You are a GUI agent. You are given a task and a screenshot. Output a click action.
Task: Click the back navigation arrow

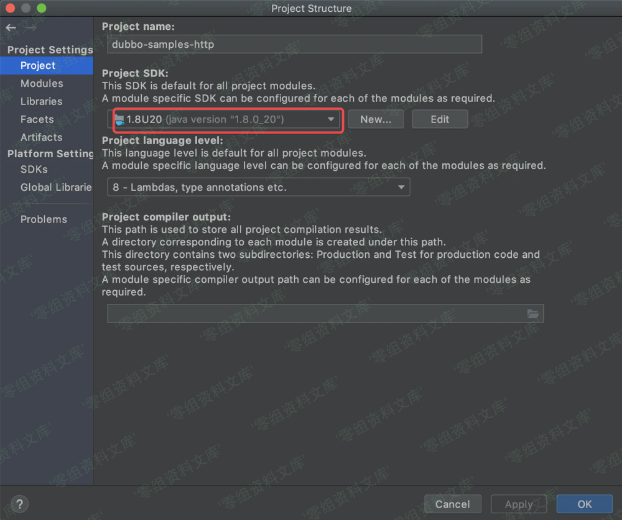11,28
